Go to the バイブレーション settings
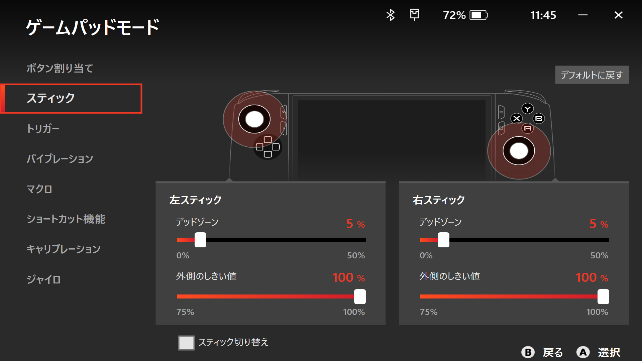Image resolution: width=642 pixels, height=361 pixels. (60, 159)
